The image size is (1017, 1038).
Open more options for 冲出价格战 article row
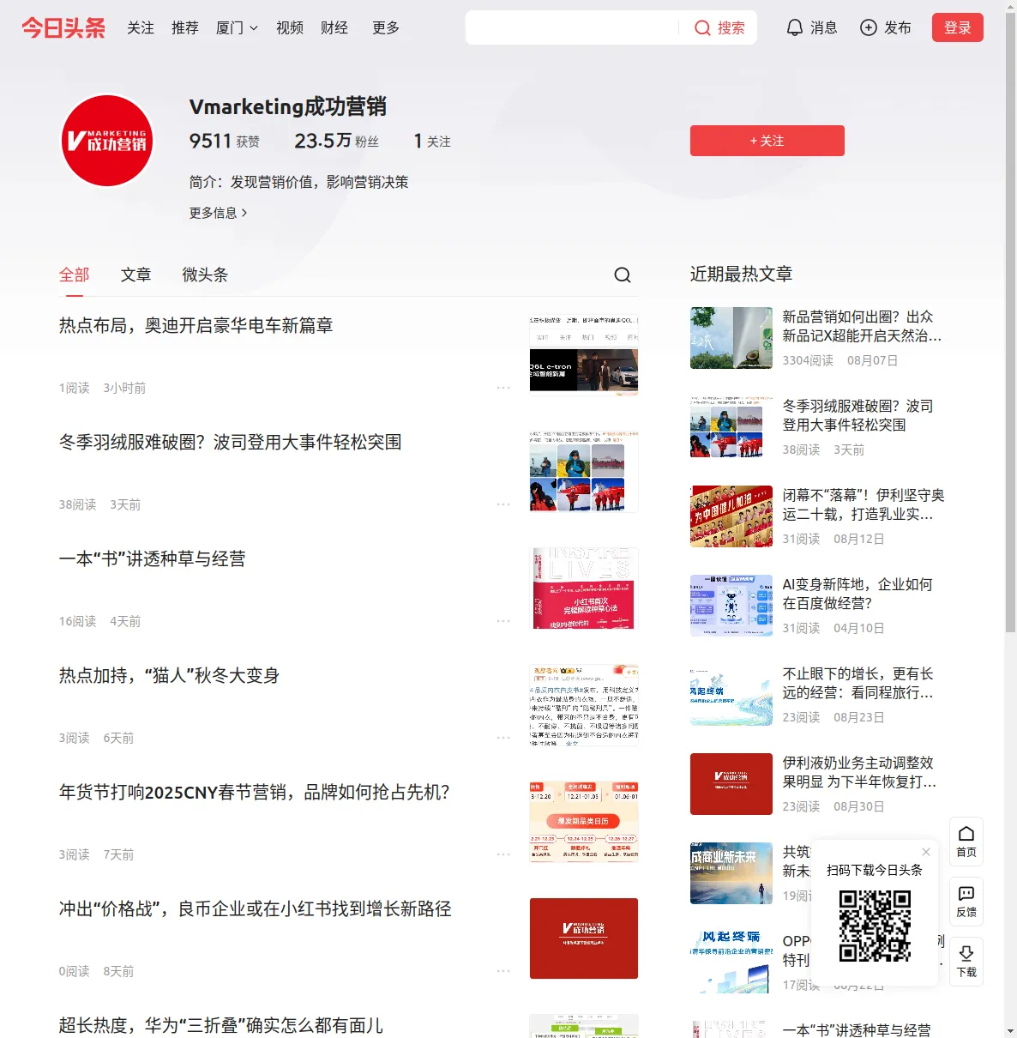(x=503, y=971)
